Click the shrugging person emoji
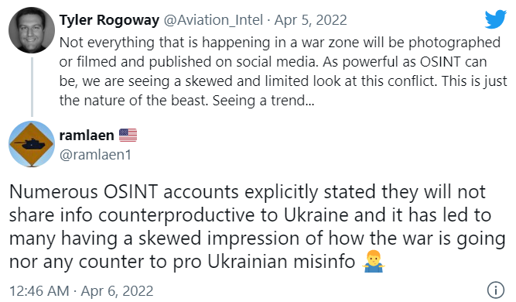516x302 pixels. coord(373,262)
